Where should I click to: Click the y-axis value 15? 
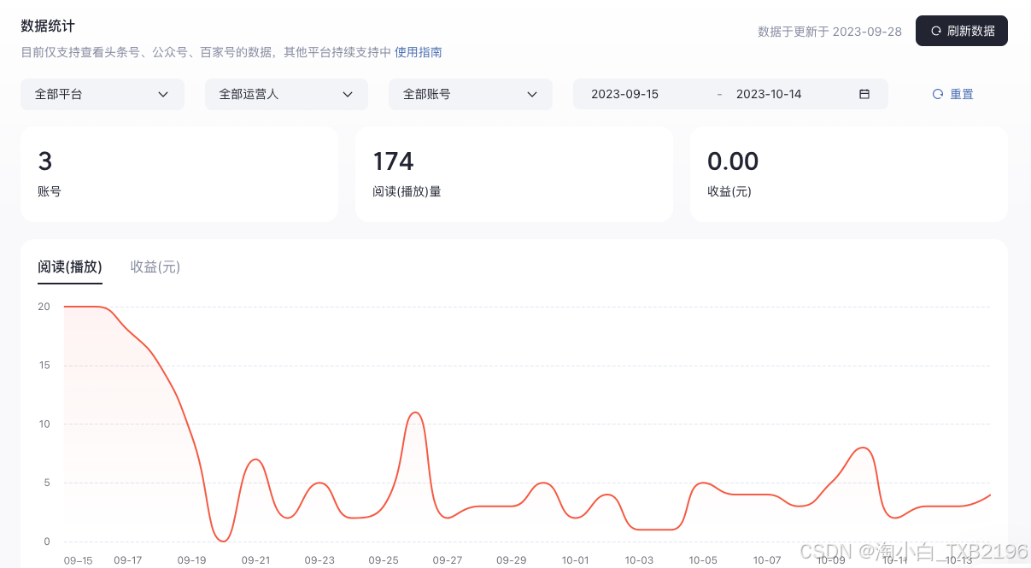pos(44,366)
